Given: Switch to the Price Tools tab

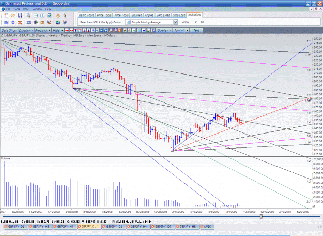Looking at the screenshot, I should coord(104,15).
